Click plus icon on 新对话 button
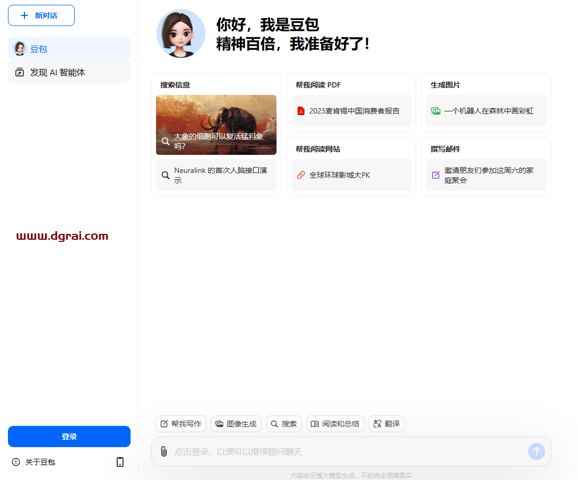This screenshot has width=578, height=480. (24, 15)
